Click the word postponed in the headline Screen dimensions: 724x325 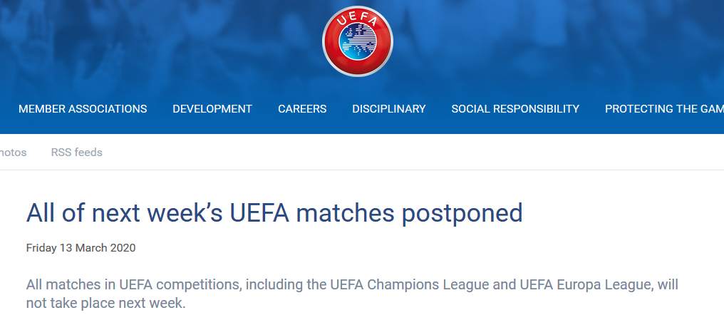462,214
